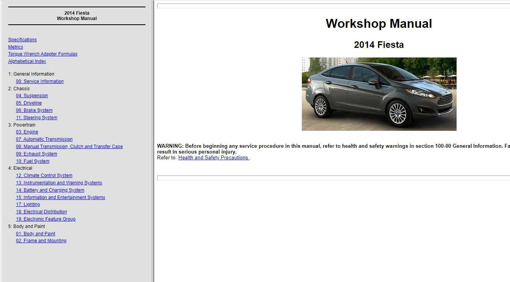Screen dimensions: 510x282
Task: Open section 19: Electronic Feature Group
Action: coord(46,219)
